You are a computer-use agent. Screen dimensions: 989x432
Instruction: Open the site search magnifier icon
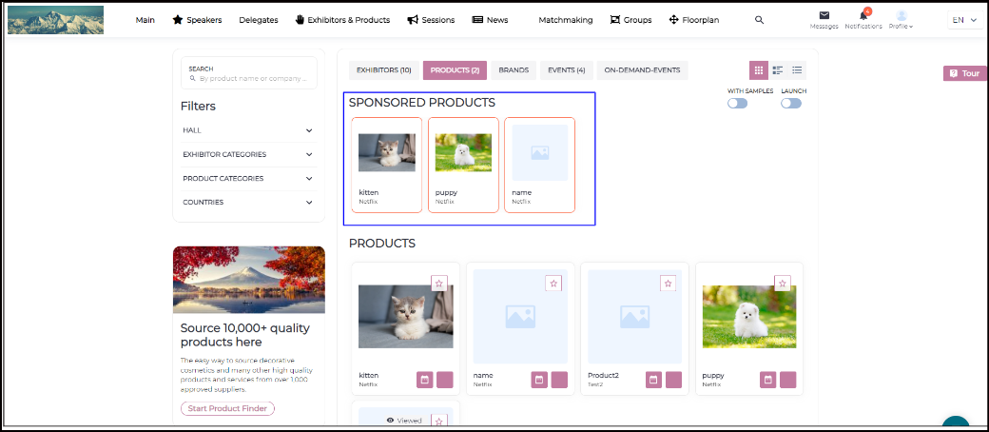tap(760, 20)
